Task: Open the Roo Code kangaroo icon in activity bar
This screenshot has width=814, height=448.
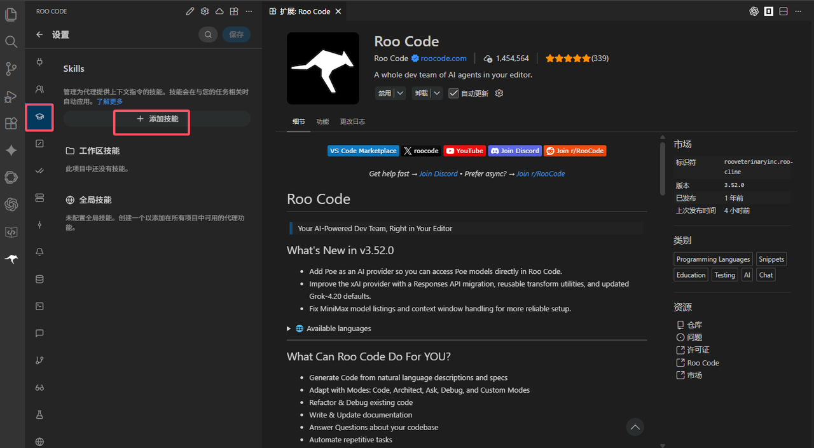Action: coord(11,259)
